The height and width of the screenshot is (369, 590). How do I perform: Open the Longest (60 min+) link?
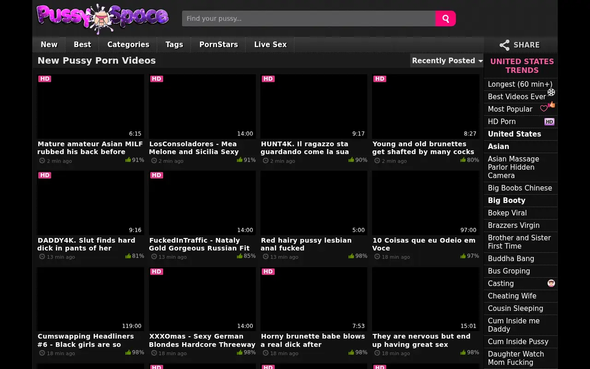[520, 84]
